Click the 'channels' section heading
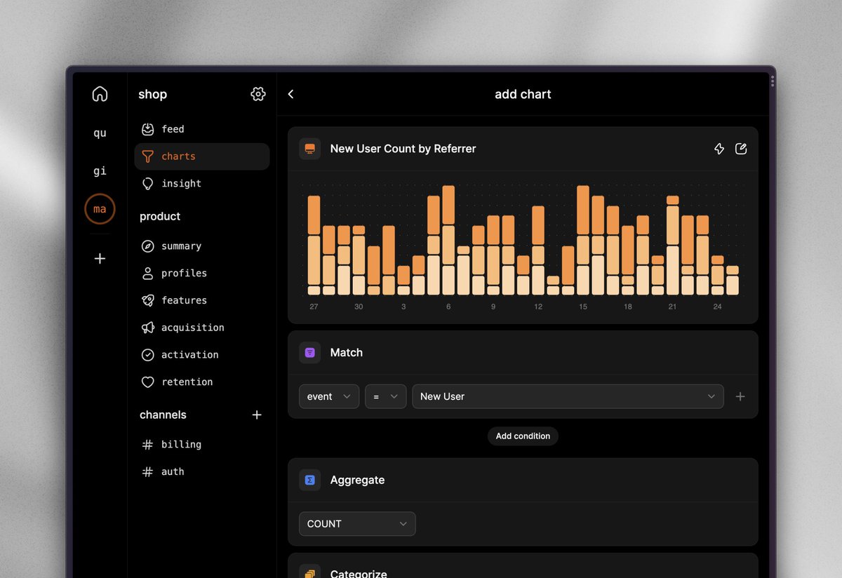842x578 pixels. coord(163,415)
